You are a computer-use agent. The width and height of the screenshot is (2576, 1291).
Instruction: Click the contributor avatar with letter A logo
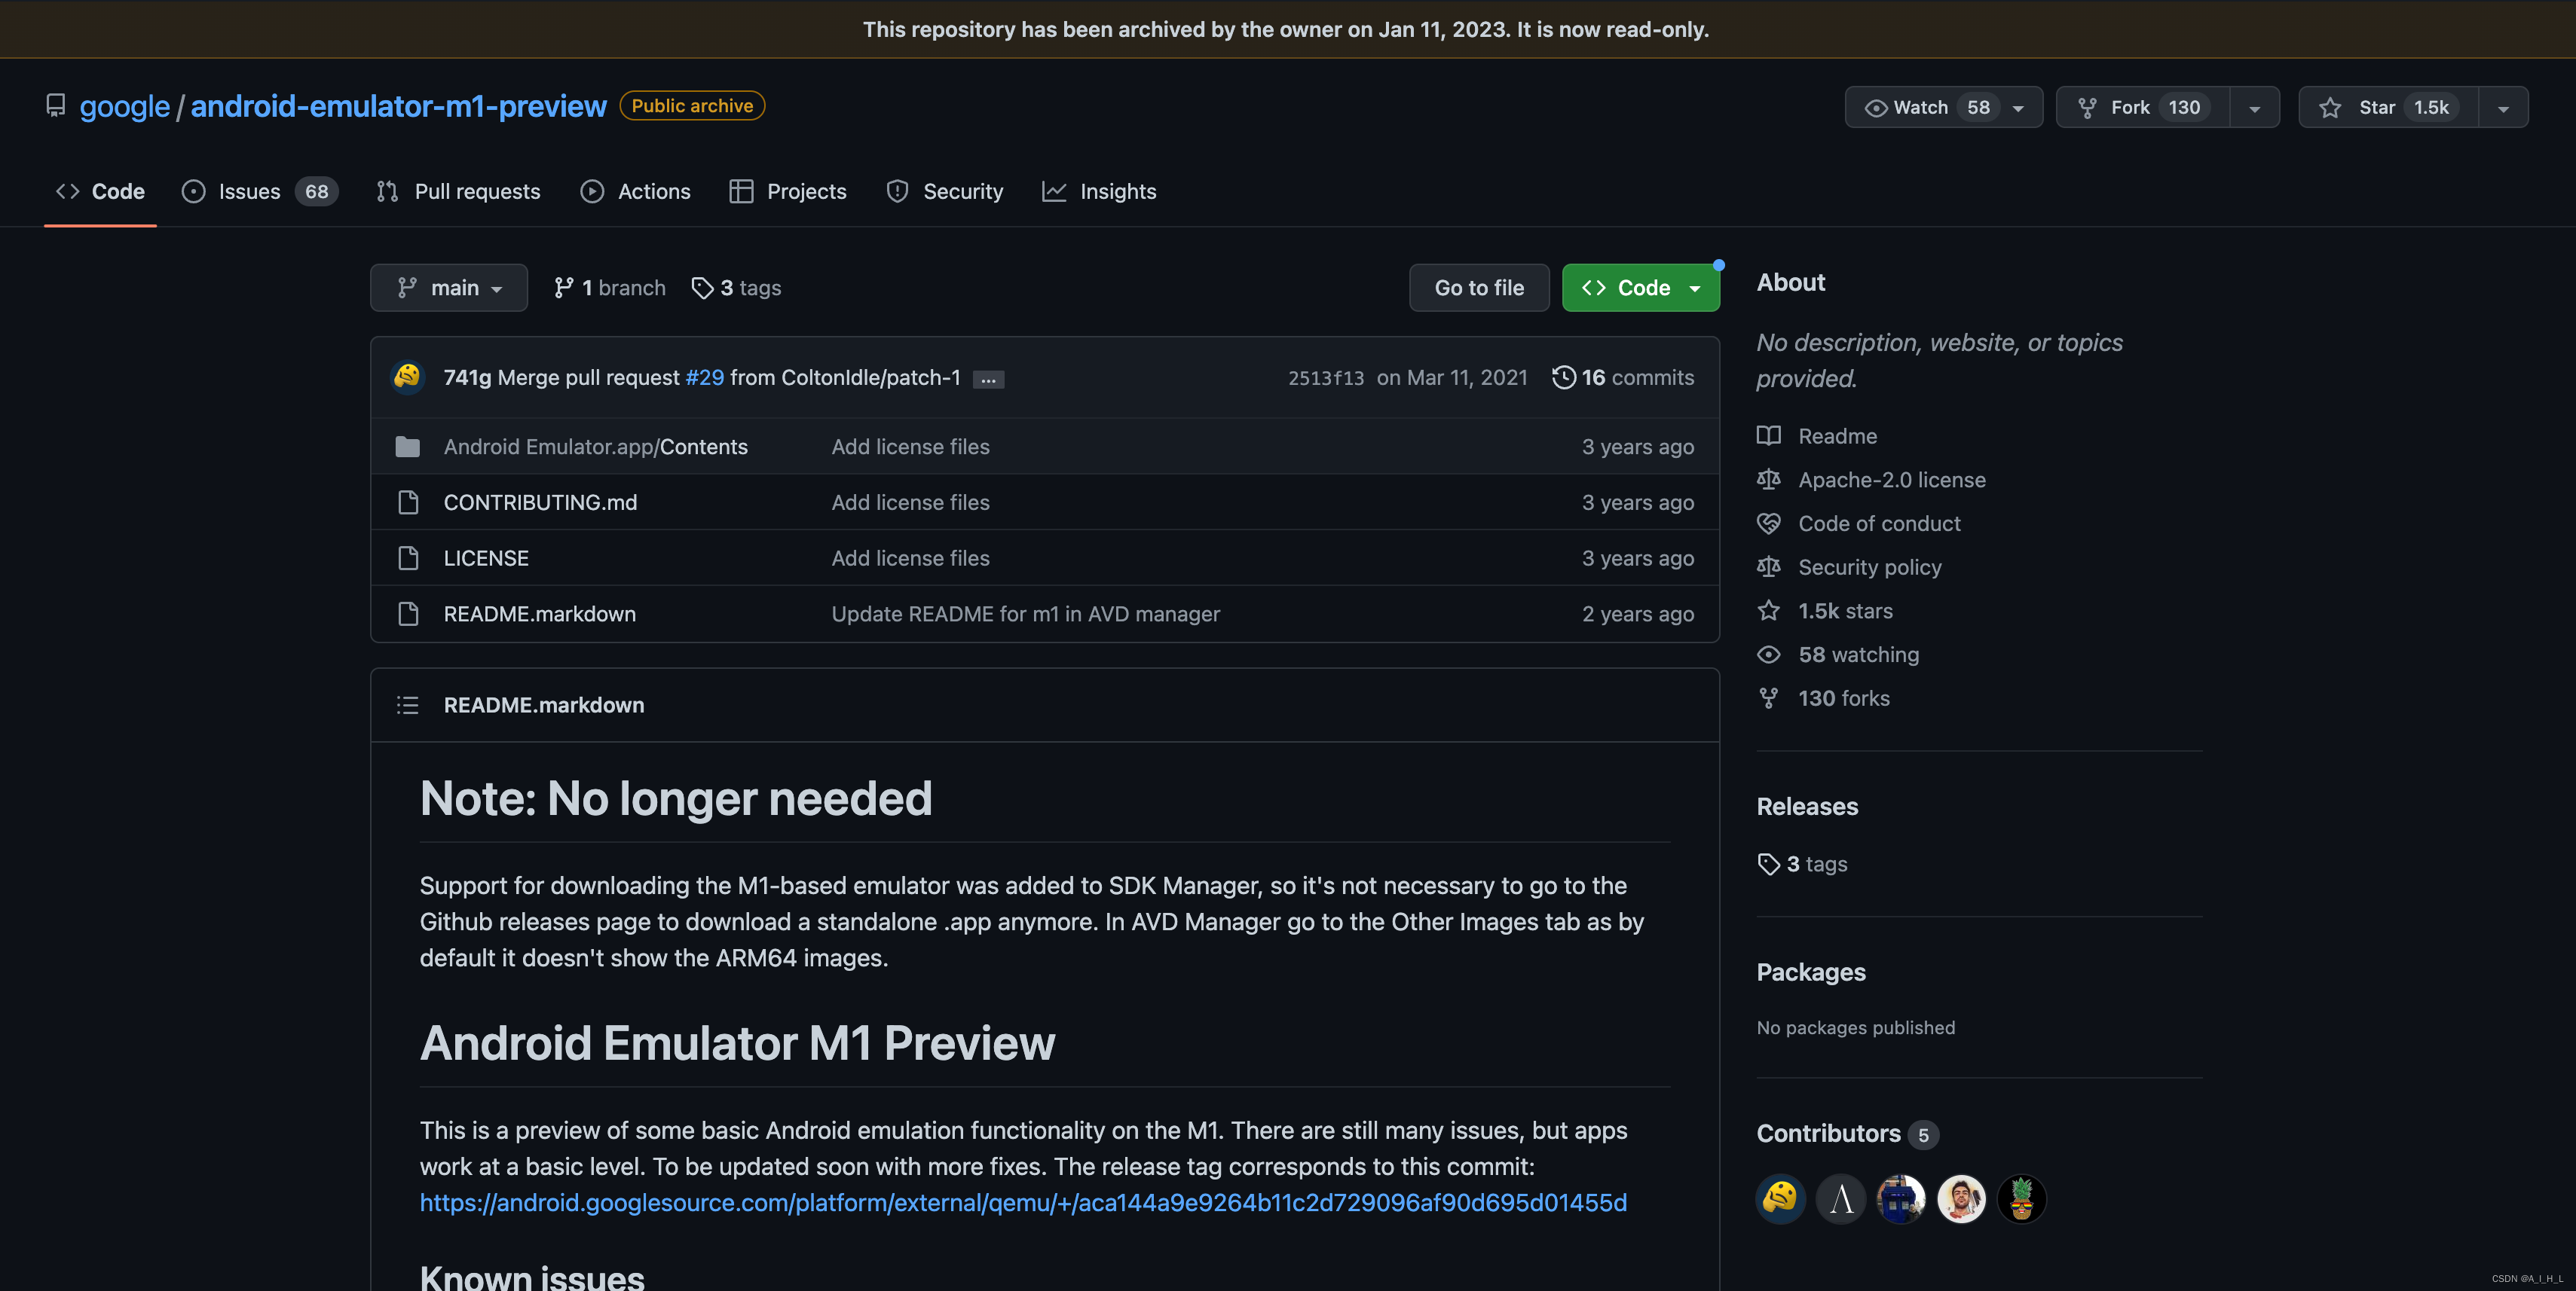(1841, 1199)
